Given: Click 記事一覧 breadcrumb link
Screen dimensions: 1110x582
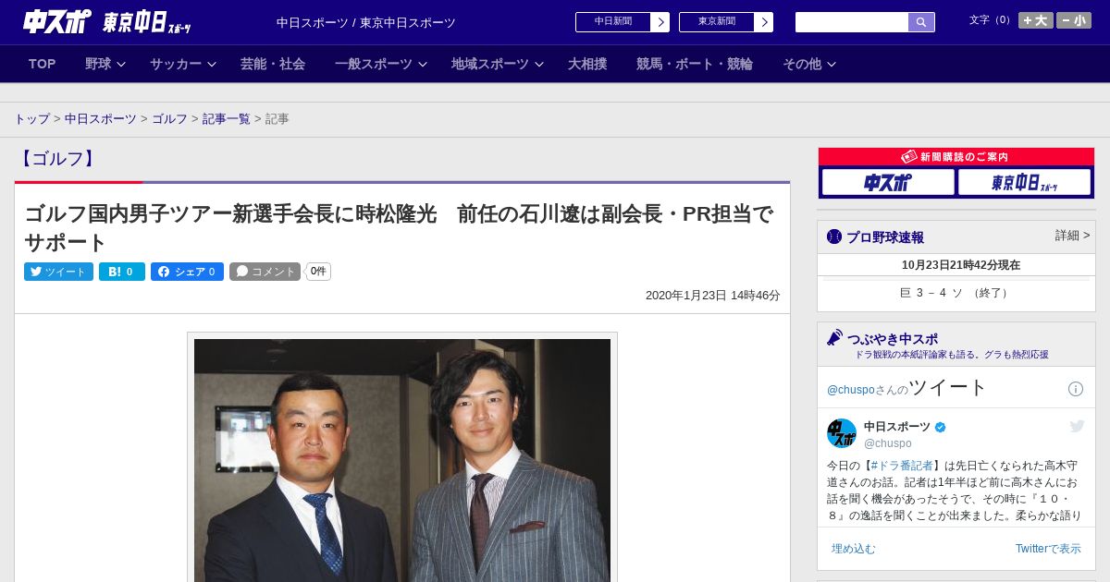Looking at the screenshot, I should pos(227,119).
